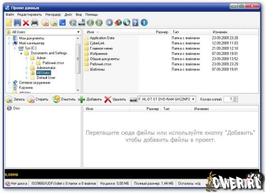Open the Файл menu
The width and height of the screenshot is (266, 193).
point(9,15)
